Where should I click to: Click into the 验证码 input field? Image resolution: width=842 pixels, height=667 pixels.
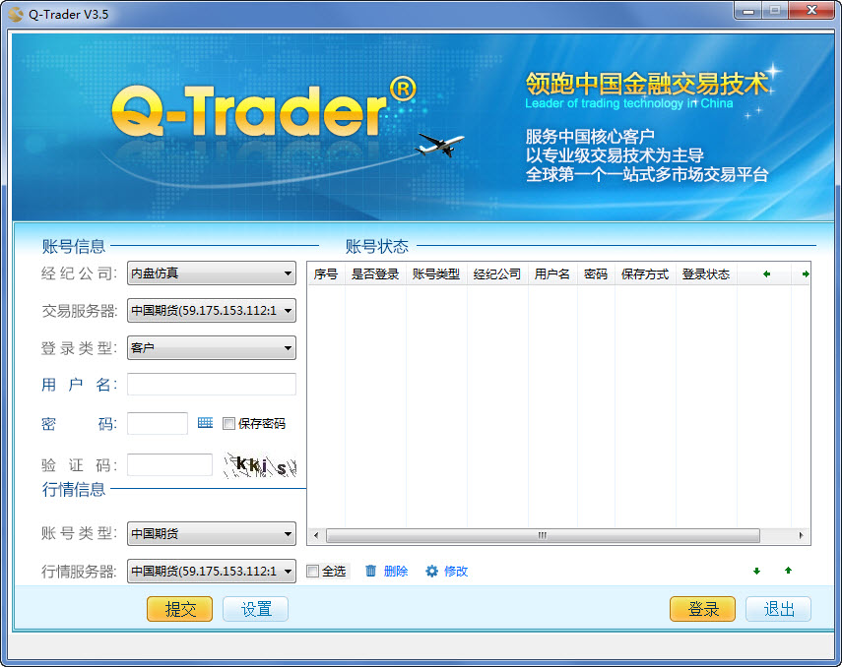pyautogui.click(x=169, y=464)
